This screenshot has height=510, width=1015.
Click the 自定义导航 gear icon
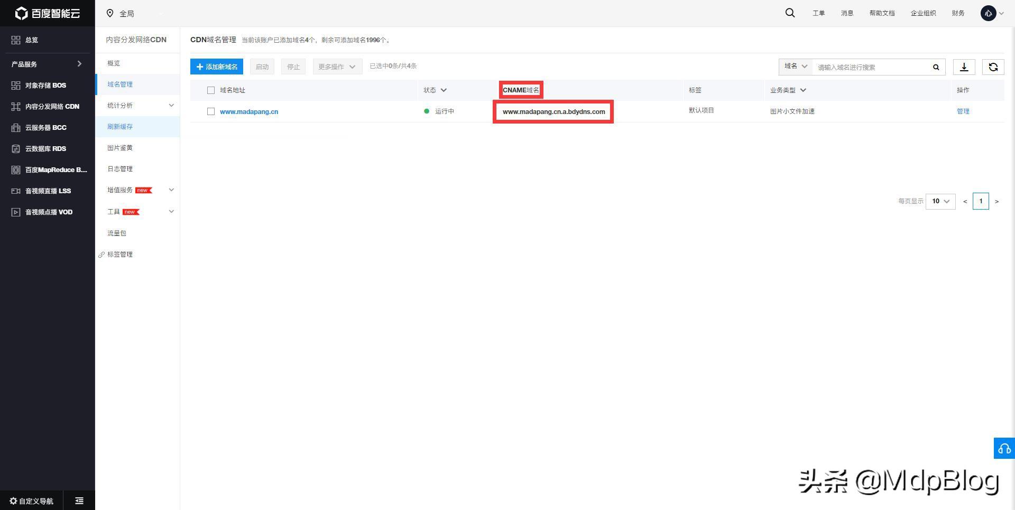[x=13, y=501]
